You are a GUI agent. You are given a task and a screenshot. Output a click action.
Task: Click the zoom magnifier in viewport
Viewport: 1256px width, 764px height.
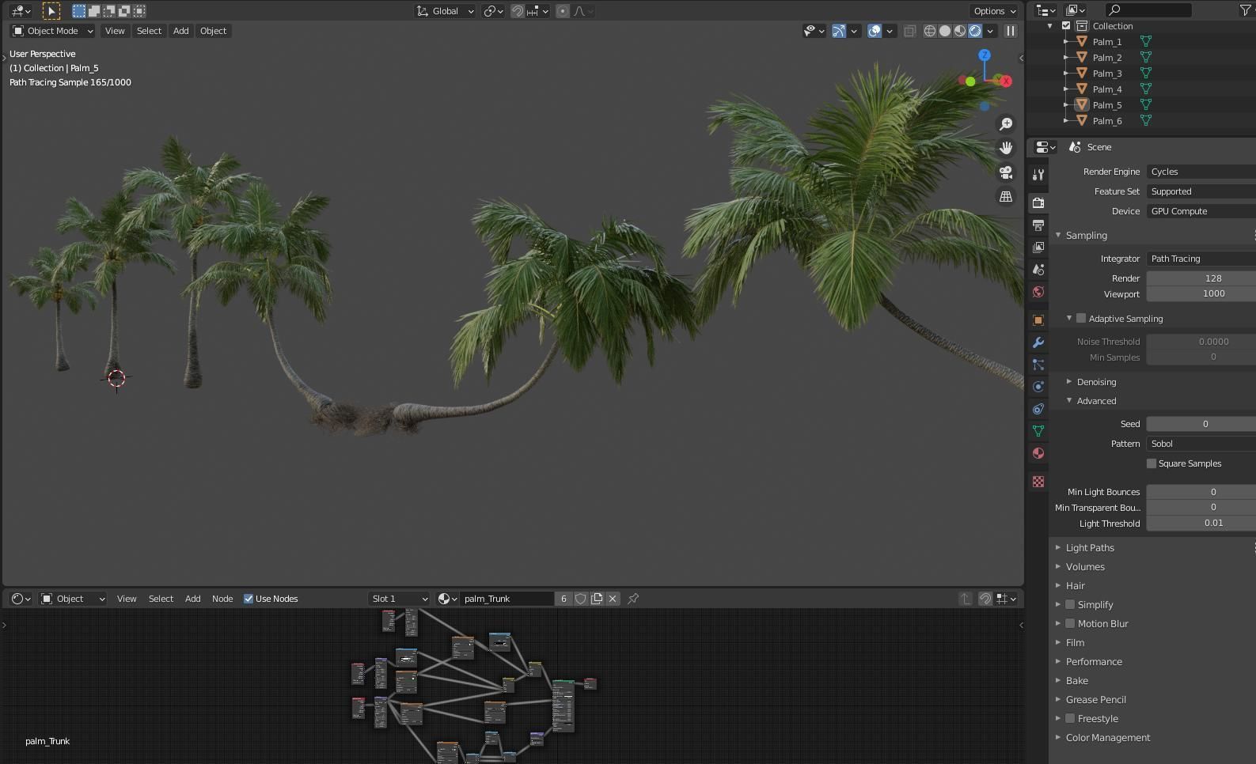tap(1006, 124)
